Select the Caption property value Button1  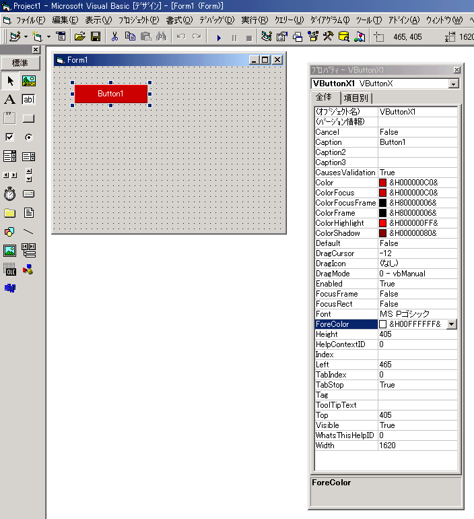coord(417,142)
